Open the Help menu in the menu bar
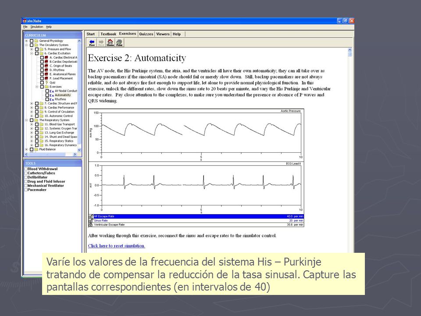The width and height of the screenshot is (421, 316). pos(49,27)
